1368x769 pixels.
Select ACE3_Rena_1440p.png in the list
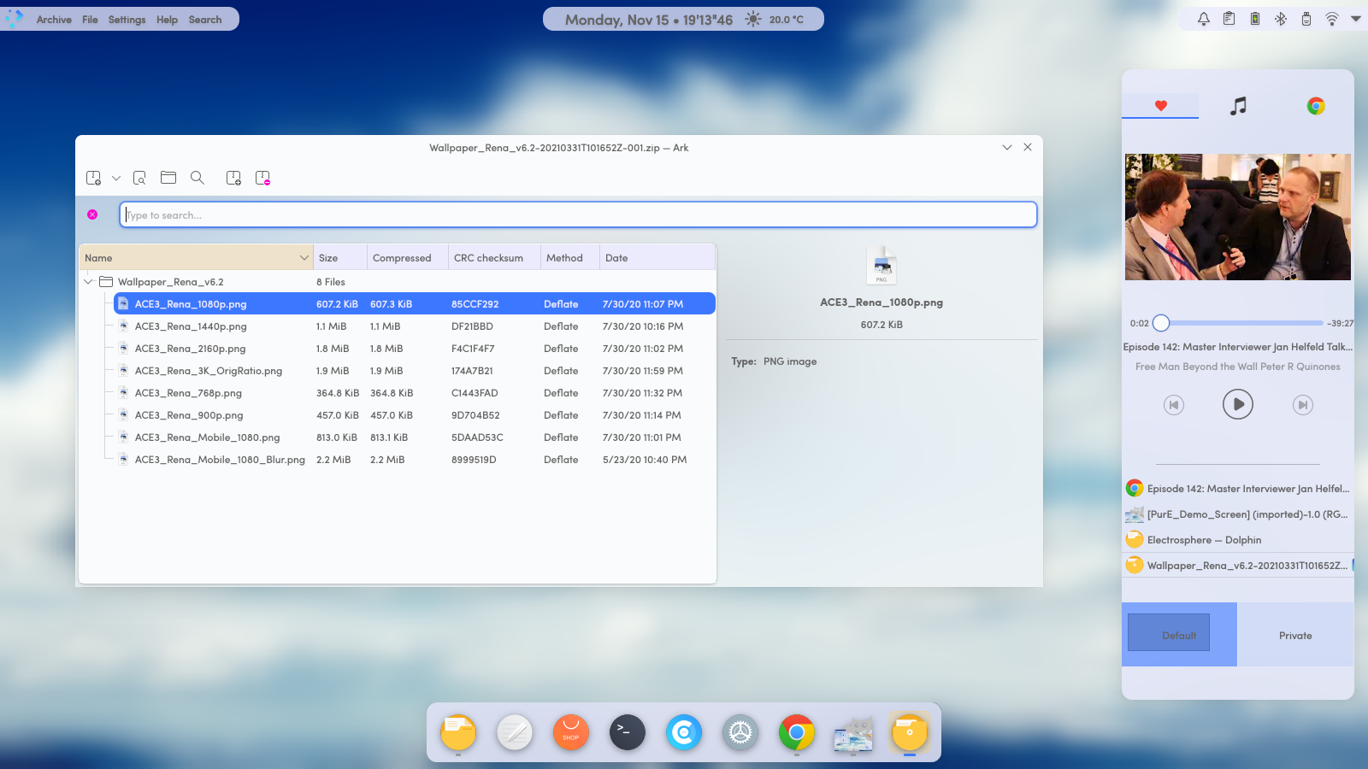[x=414, y=326]
